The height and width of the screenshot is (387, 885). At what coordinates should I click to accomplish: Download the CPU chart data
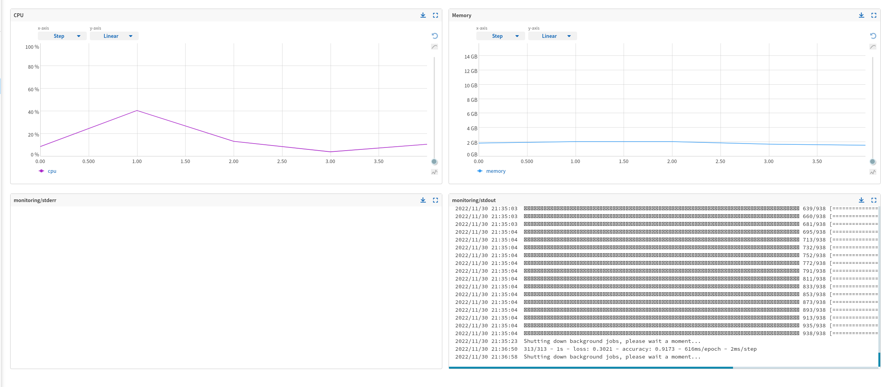point(423,15)
